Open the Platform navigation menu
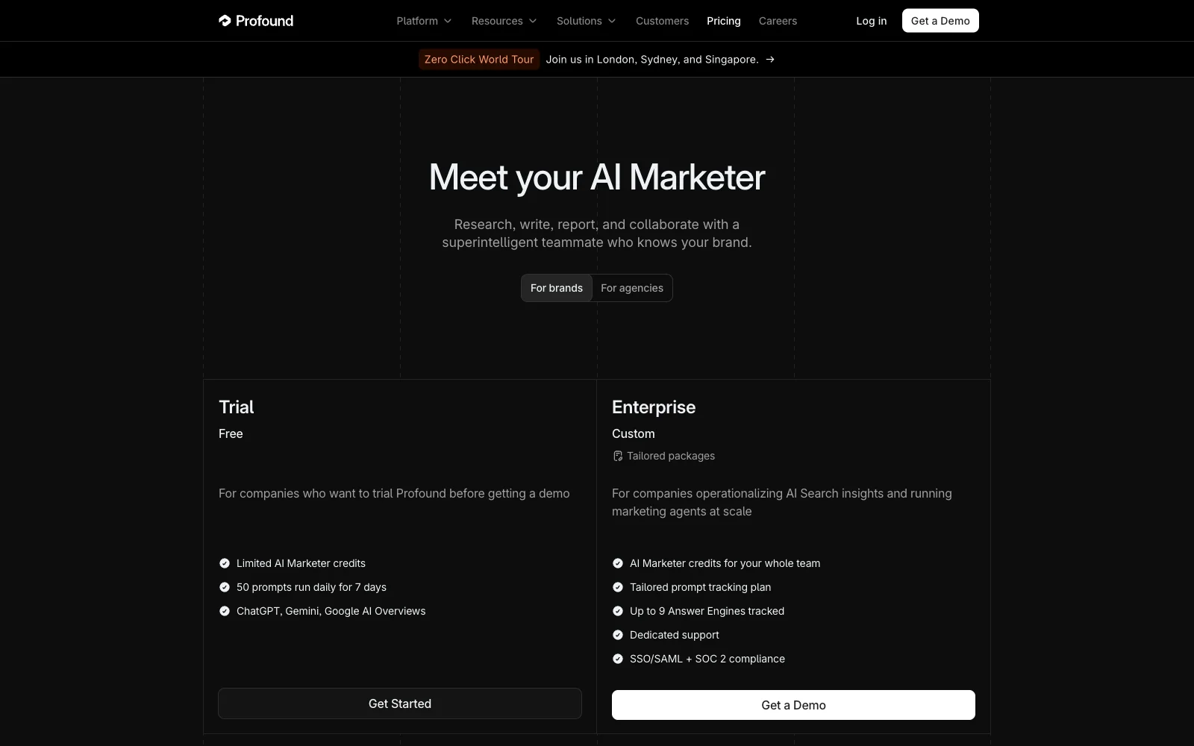Viewport: 1194px width, 746px height. [x=424, y=21]
